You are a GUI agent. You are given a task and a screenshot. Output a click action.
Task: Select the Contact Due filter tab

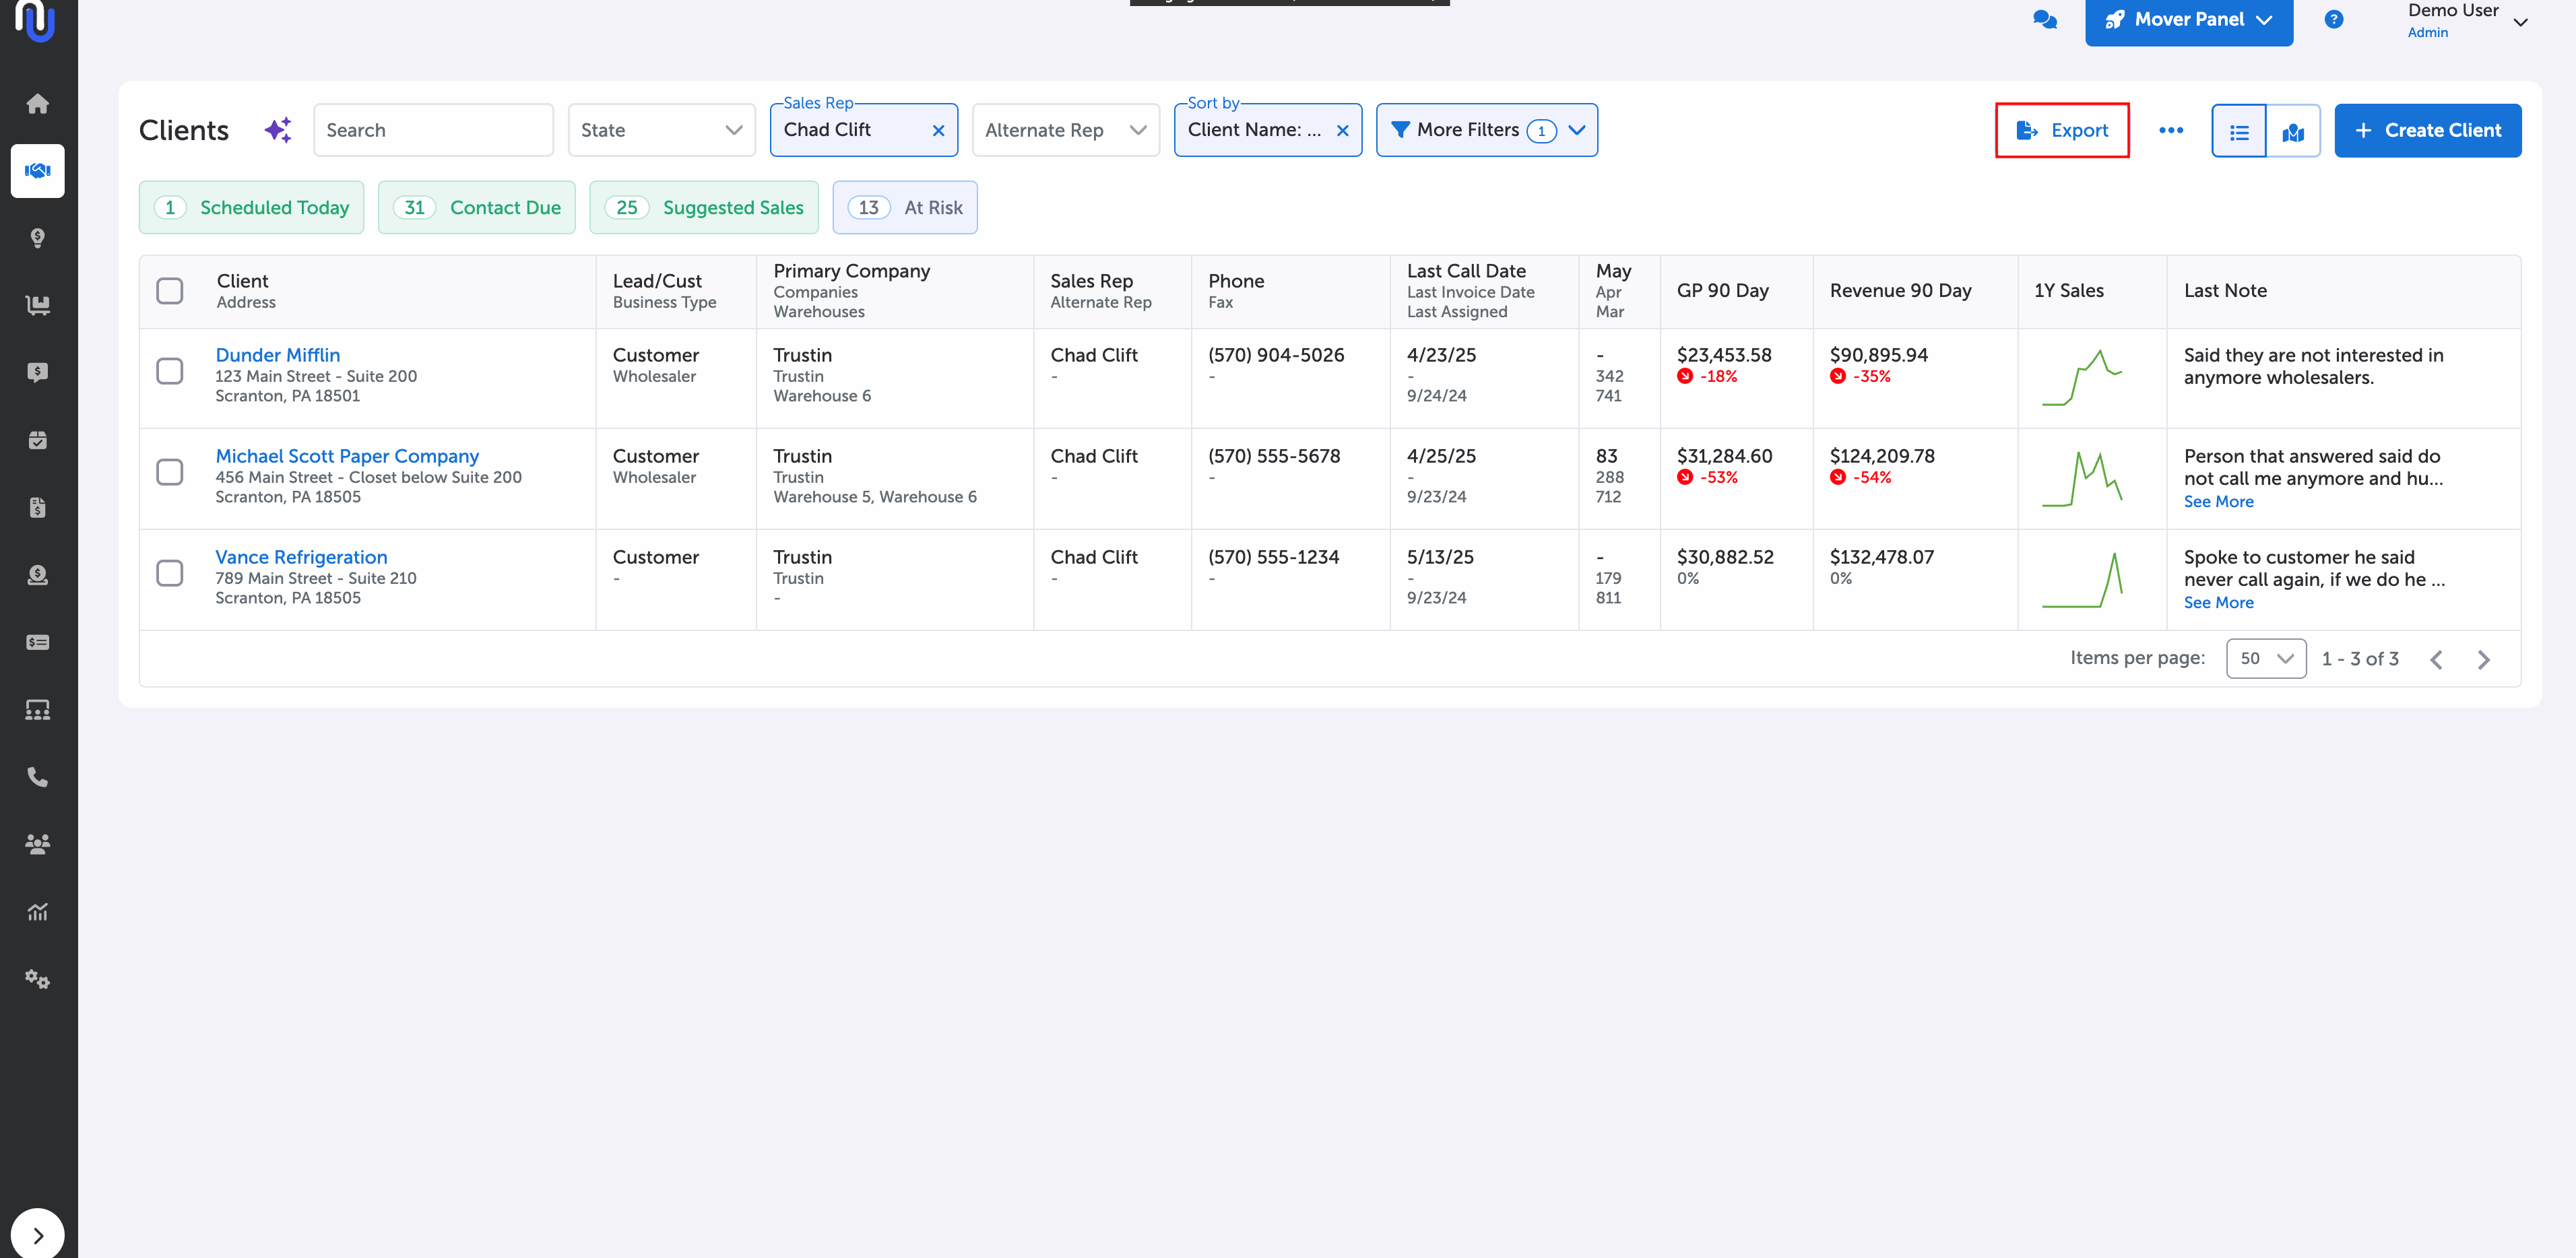pos(476,207)
